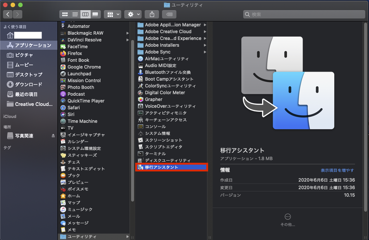
Task: Select the Automator app icon
Action: pos(63,26)
